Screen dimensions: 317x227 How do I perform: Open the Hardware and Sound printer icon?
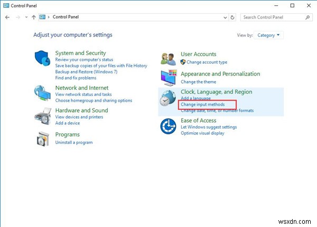43,116
